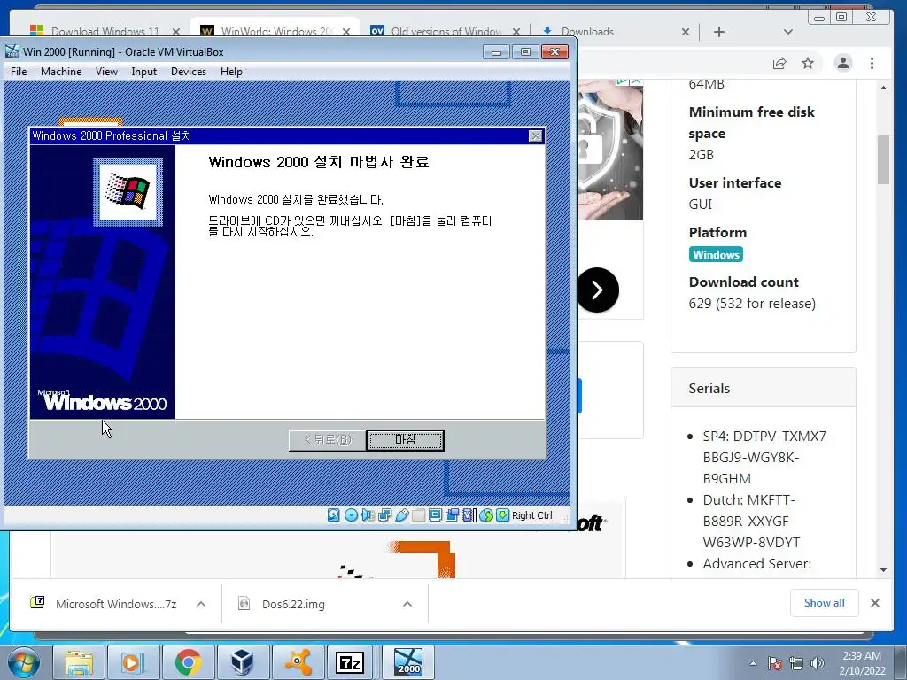
Task: Open the Chrome profile icon
Action: [x=843, y=63]
